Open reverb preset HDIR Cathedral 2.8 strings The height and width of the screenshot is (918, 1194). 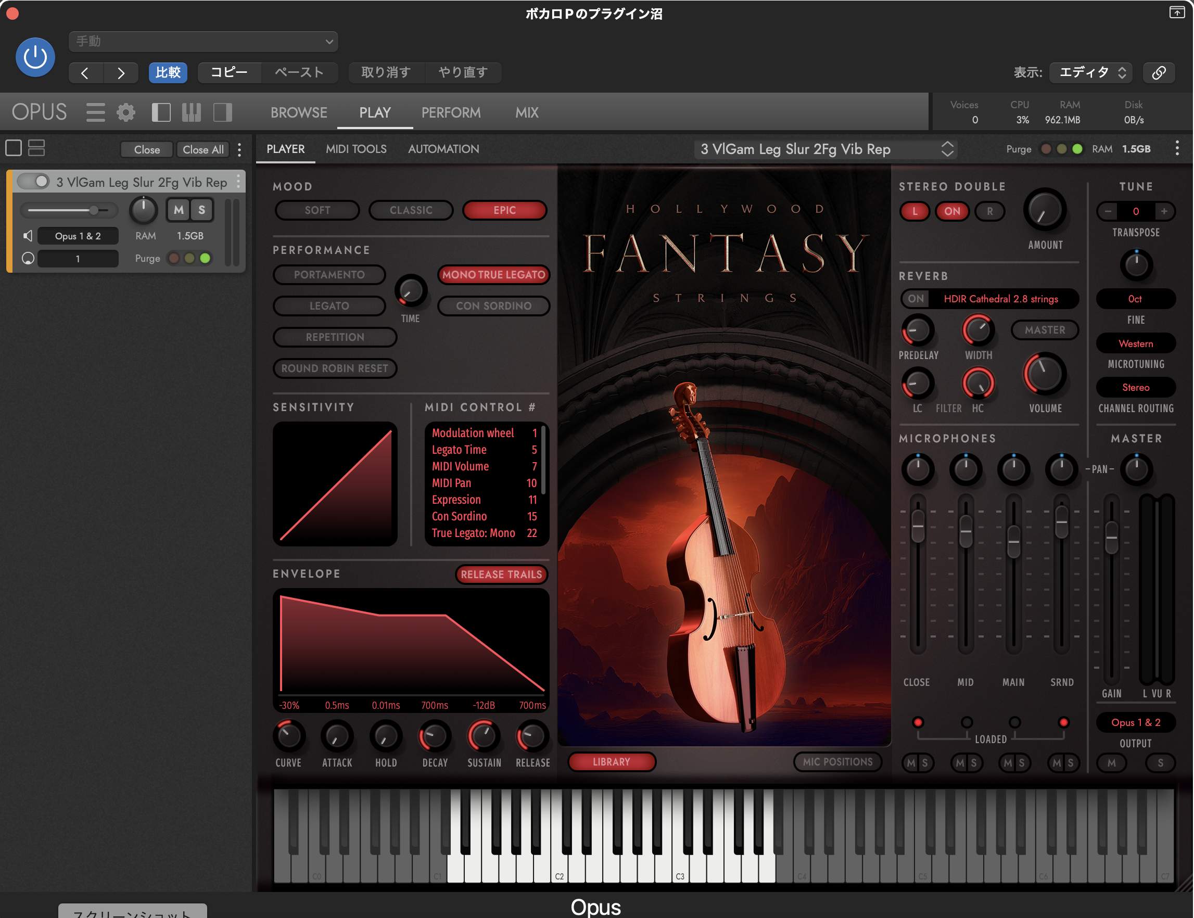coord(1000,299)
